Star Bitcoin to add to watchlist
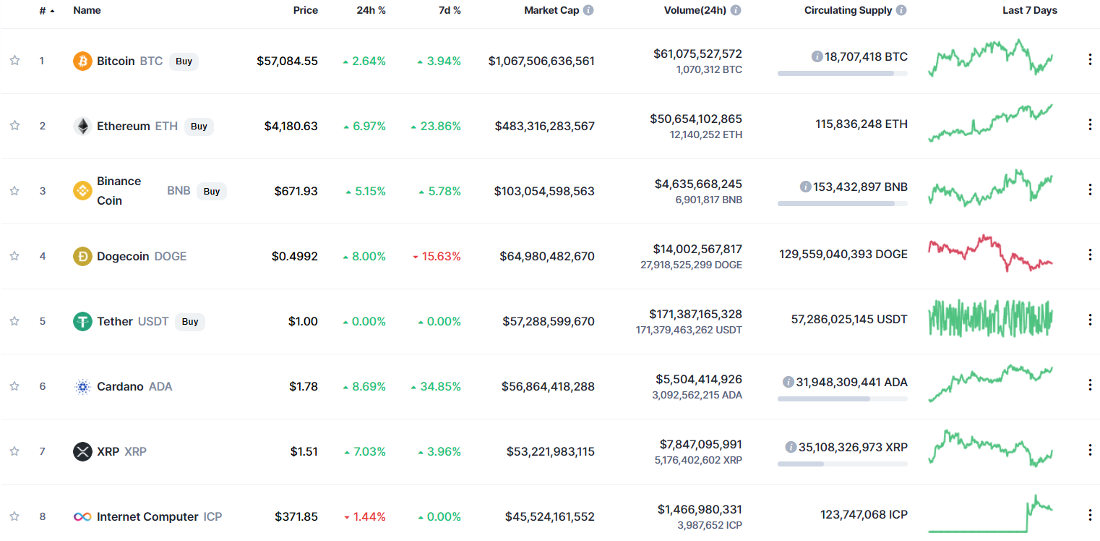Image resolution: width=1100 pixels, height=541 pixels. click(x=14, y=61)
